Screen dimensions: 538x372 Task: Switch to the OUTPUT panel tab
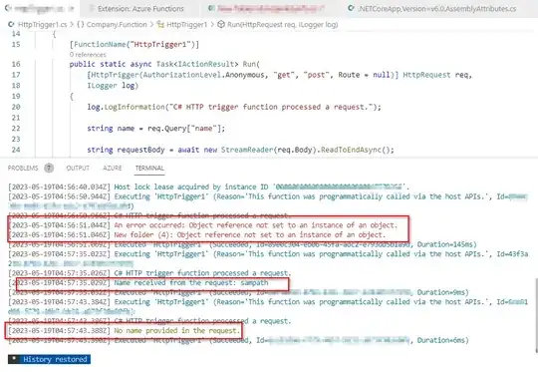click(78, 168)
